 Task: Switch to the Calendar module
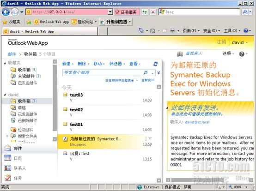(x=30, y=158)
